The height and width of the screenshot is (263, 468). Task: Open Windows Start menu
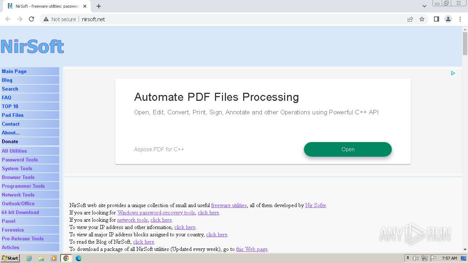[x=10, y=258]
